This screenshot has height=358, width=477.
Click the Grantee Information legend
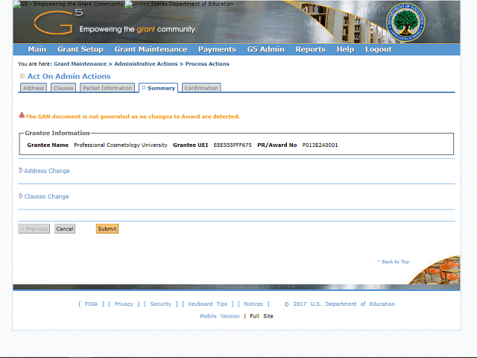(x=57, y=133)
